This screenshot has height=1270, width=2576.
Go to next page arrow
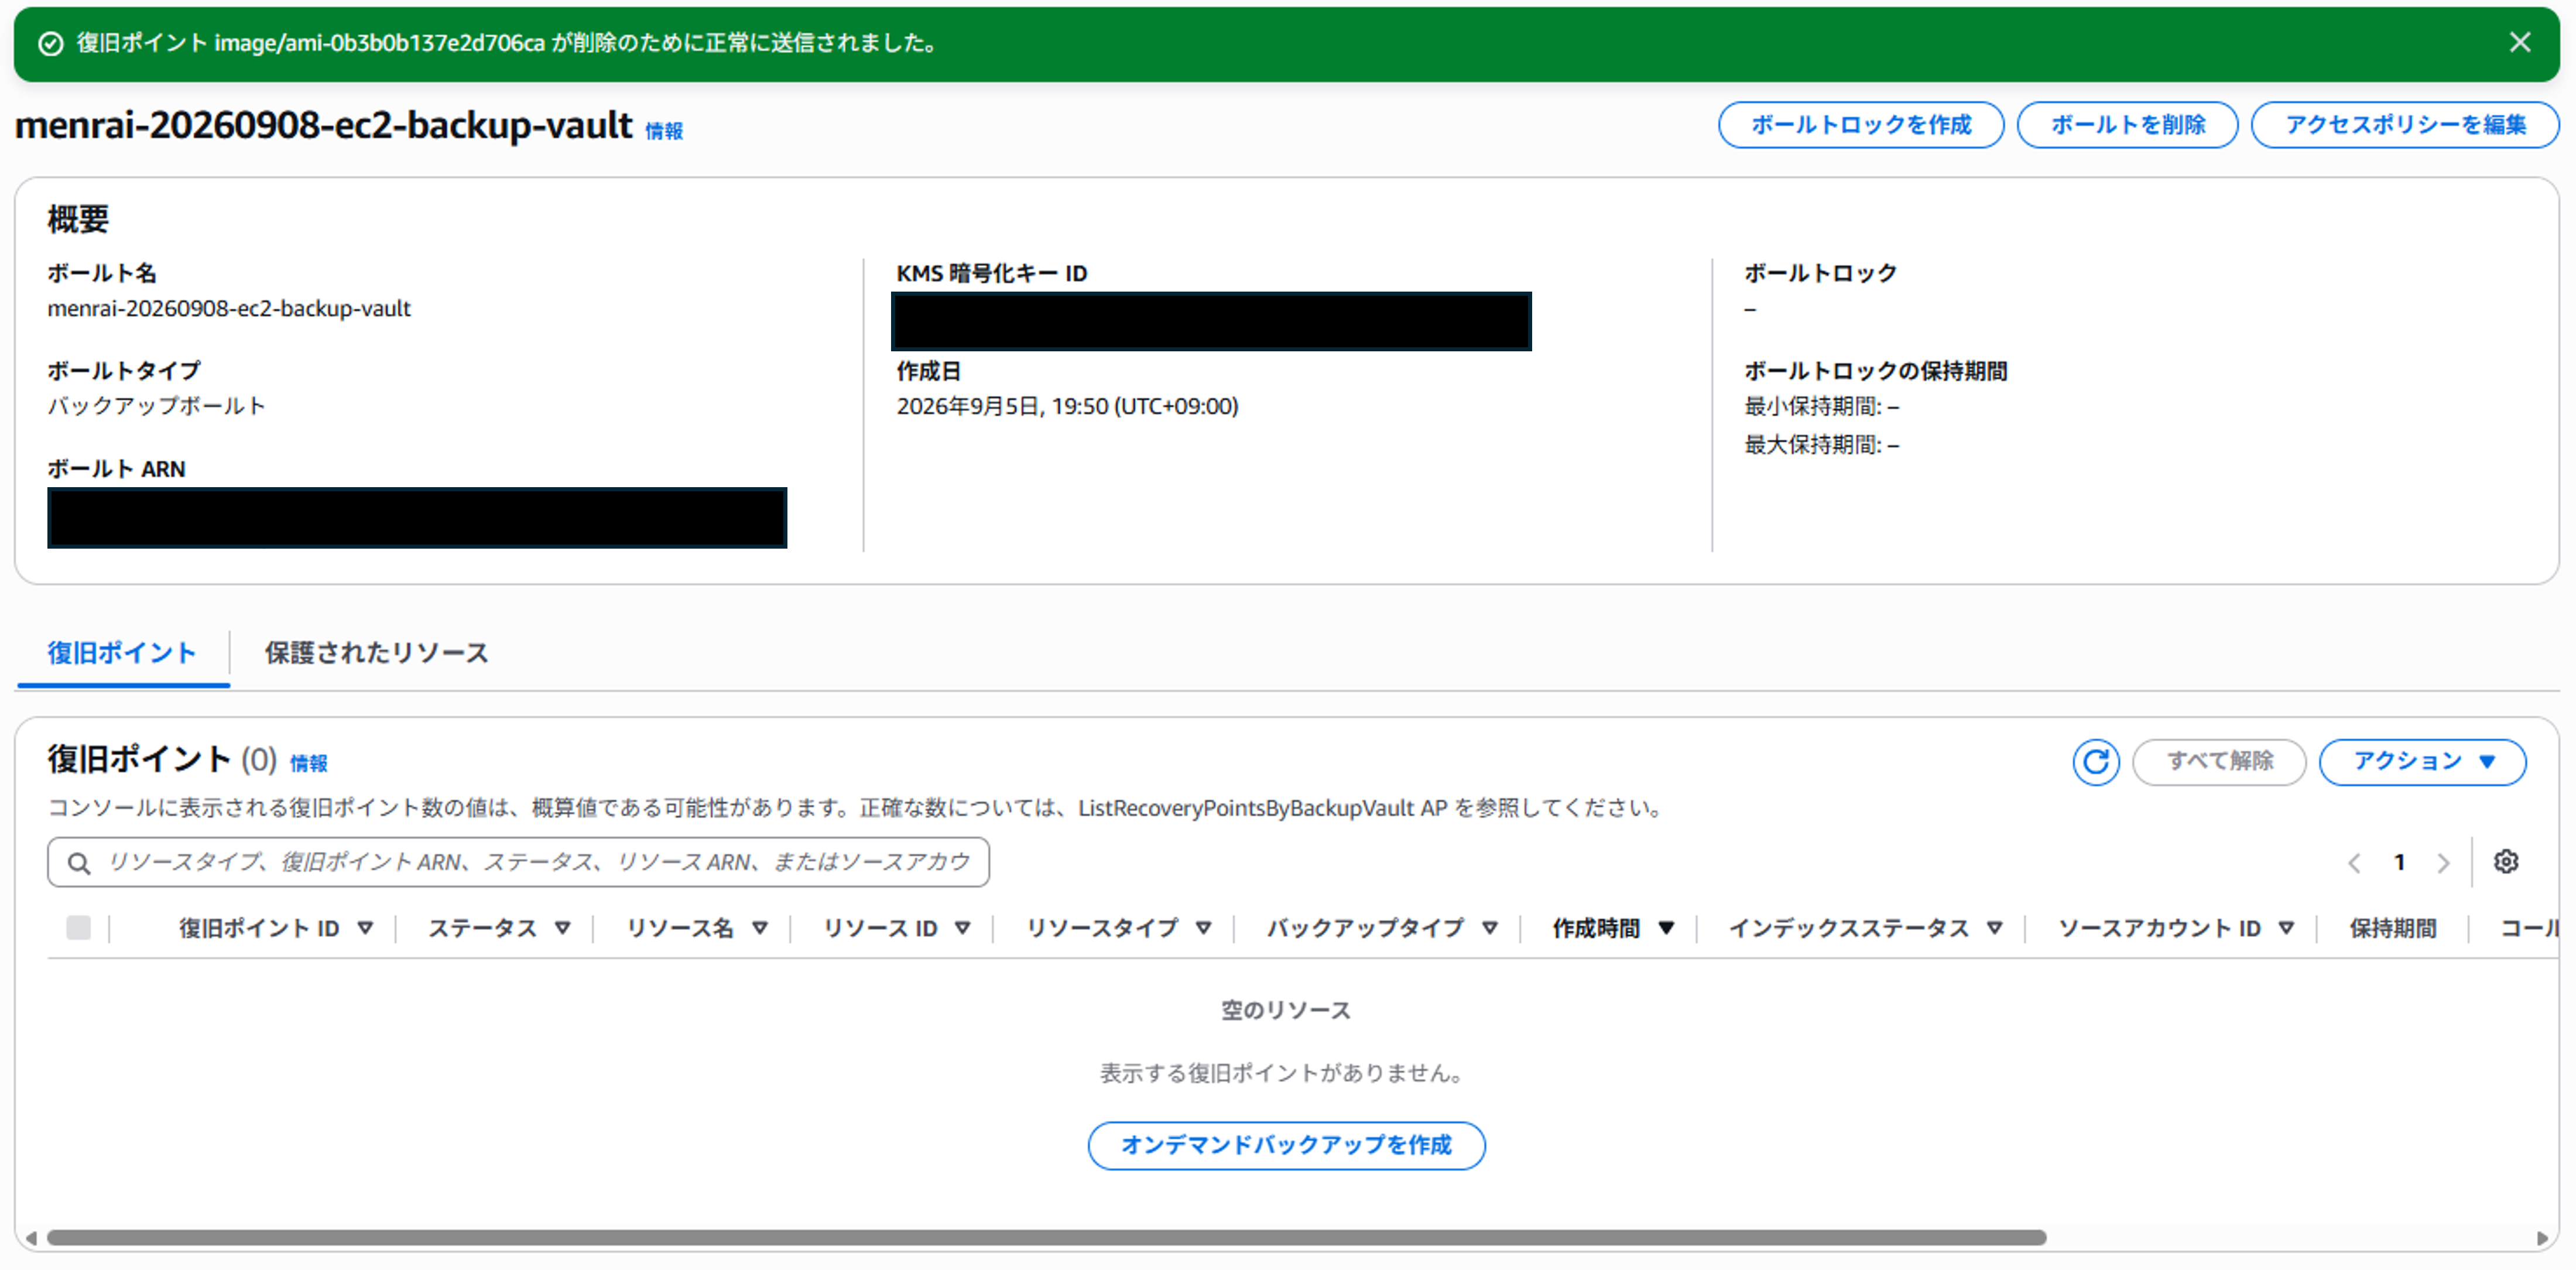2443,863
